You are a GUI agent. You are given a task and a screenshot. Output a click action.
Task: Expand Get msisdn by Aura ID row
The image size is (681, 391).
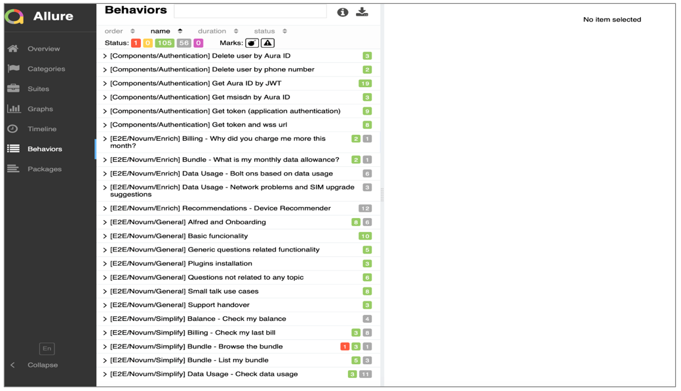[238, 97]
